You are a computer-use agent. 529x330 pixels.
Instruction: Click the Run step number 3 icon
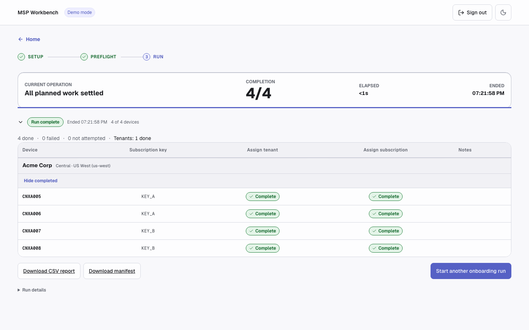pos(147,57)
